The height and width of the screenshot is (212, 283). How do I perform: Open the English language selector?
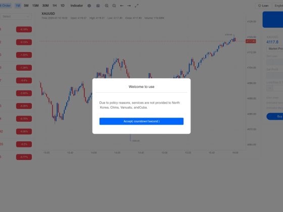[278, 6]
